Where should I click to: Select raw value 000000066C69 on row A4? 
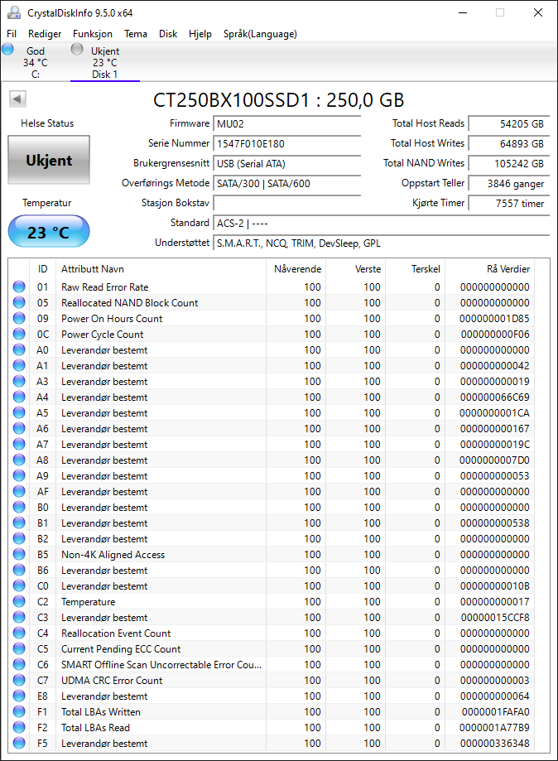[x=494, y=397]
